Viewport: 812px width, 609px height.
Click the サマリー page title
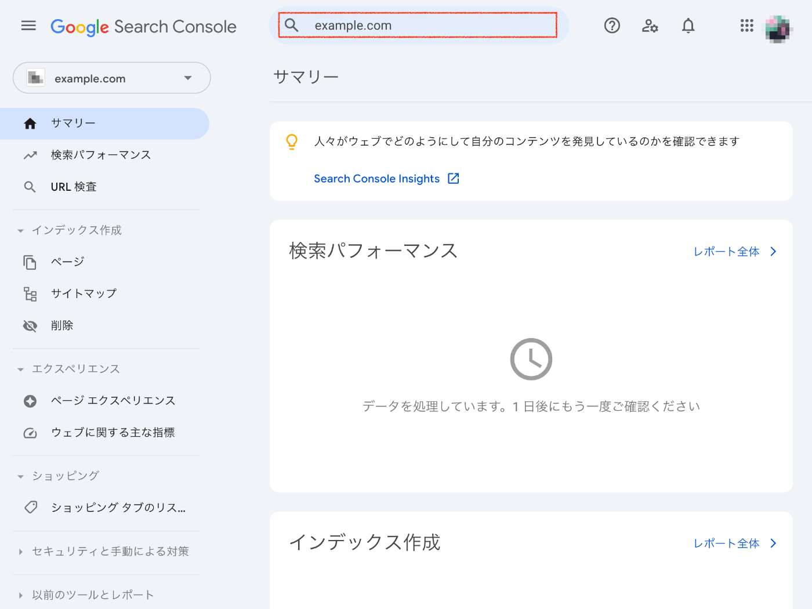[306, 77]
